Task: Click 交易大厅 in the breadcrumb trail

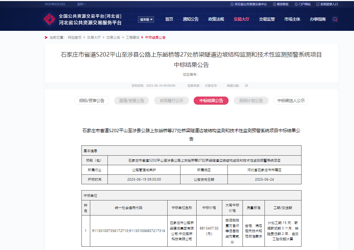Action: 94,37
